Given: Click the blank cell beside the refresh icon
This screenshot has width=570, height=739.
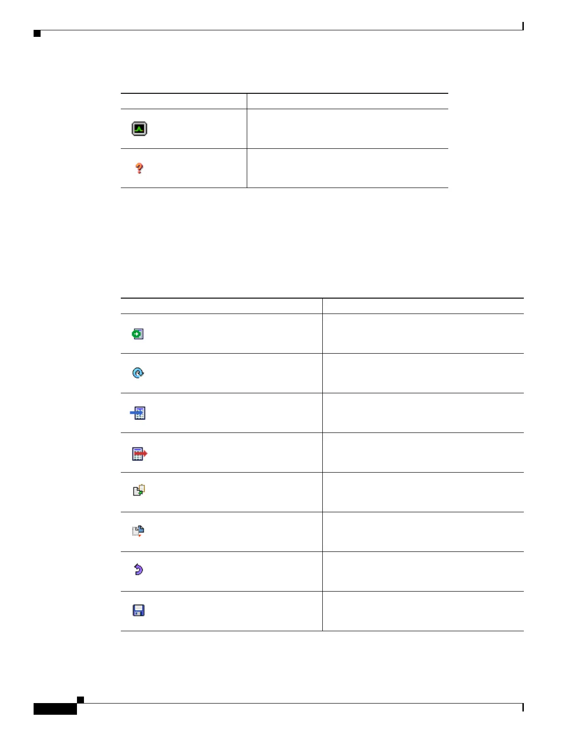Looking at the screenshot, I should pyautogui.click(x=423, y=373).
